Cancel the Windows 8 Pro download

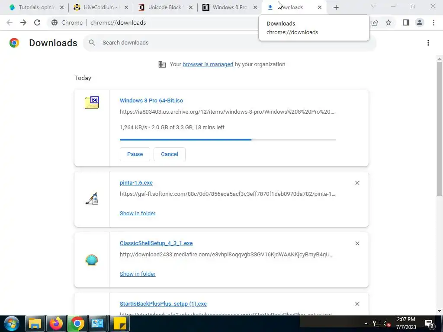tap(170, 154)
